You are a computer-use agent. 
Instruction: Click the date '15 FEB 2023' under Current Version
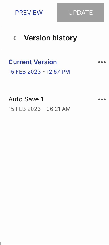(x=24, y=72)
